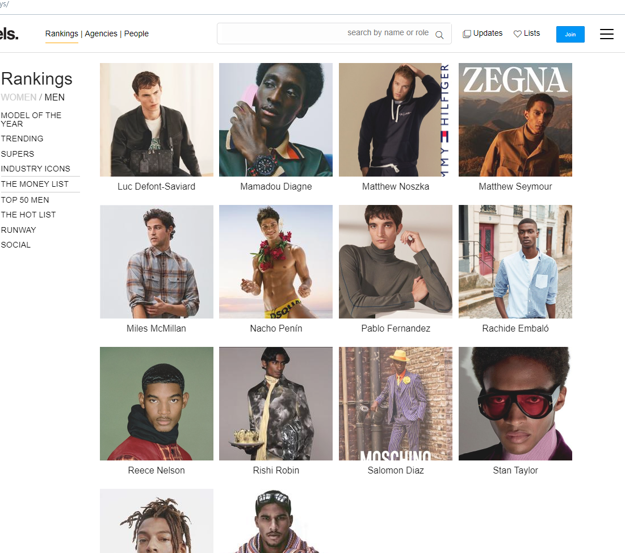Click the Rishi Robin name link
The height and width of the screenshot is (553, 625).
(x=276, y=471)
